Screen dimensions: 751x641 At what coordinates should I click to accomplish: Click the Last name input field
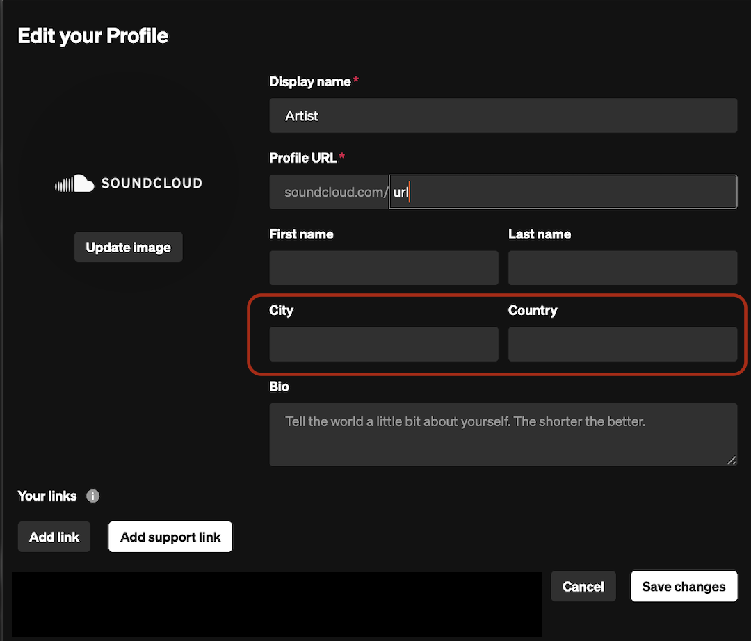tap(622, 268)
